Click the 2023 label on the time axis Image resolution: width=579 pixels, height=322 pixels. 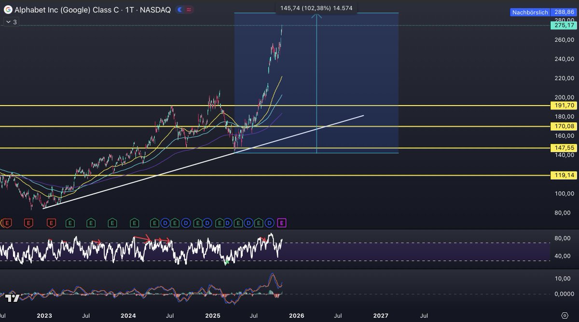pyautogui.click(x=44, y=315)
